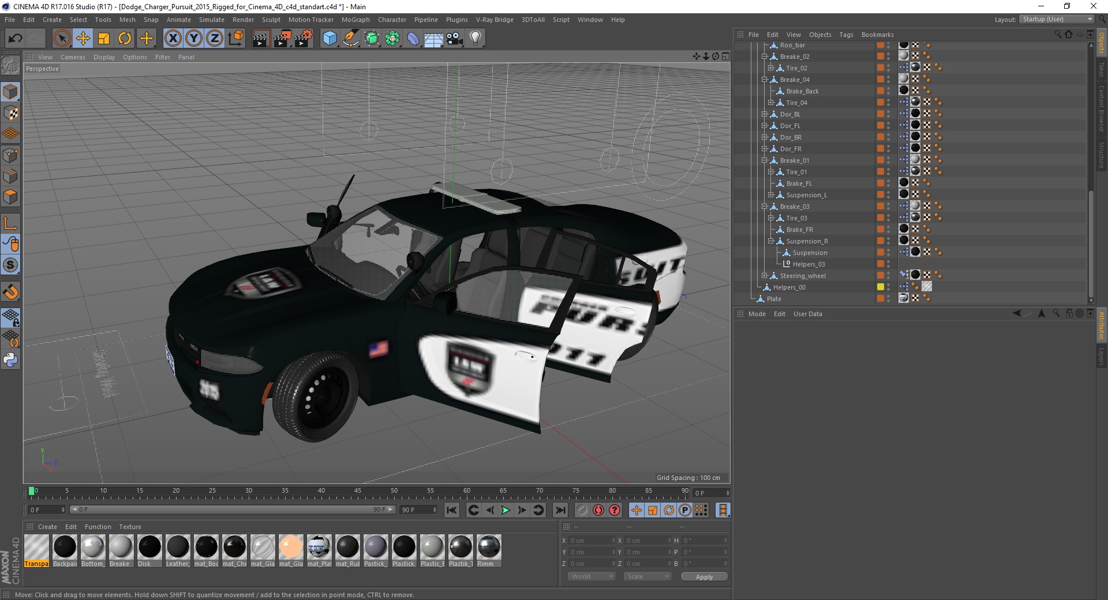Render the current view clapperboard icon
1108x600 pixels.
[261, 39]
